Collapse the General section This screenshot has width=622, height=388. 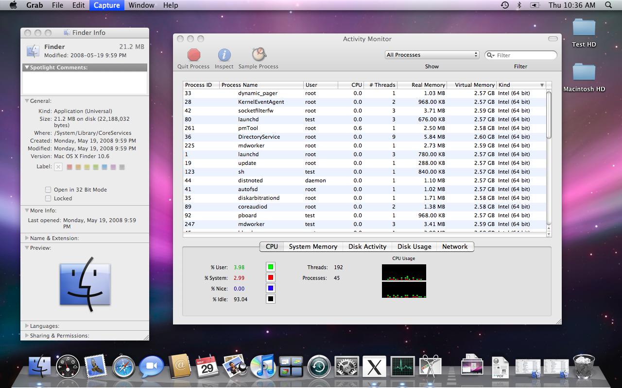pos(27,101)
